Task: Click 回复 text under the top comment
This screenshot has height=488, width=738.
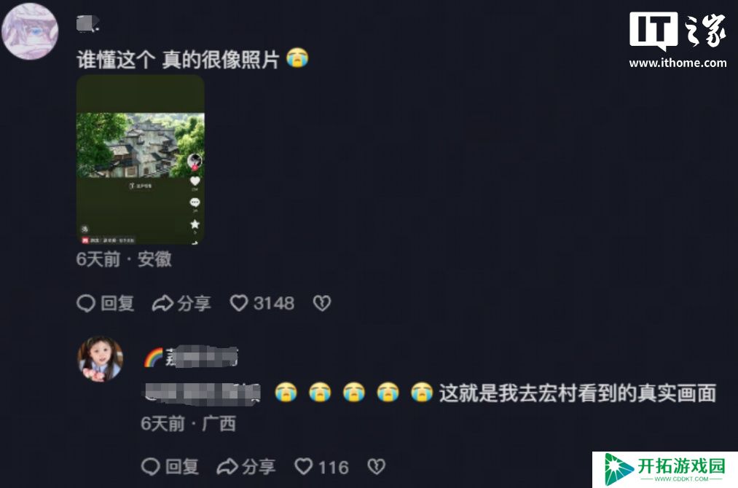Action: (x=117, y=304)
